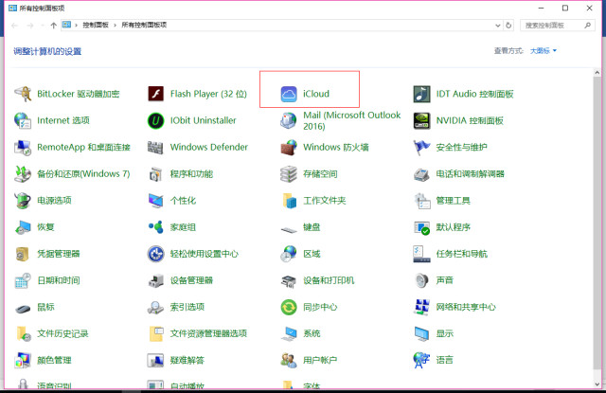Click the 控制面板 breadcrumb segment

click(96, 26)
